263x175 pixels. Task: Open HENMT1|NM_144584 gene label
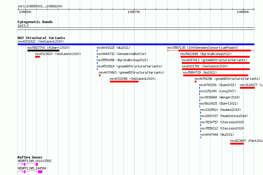(32, 168)
